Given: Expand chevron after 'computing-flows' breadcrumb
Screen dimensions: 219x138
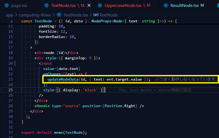Looking at the screenshot, I should coord(54,15).
